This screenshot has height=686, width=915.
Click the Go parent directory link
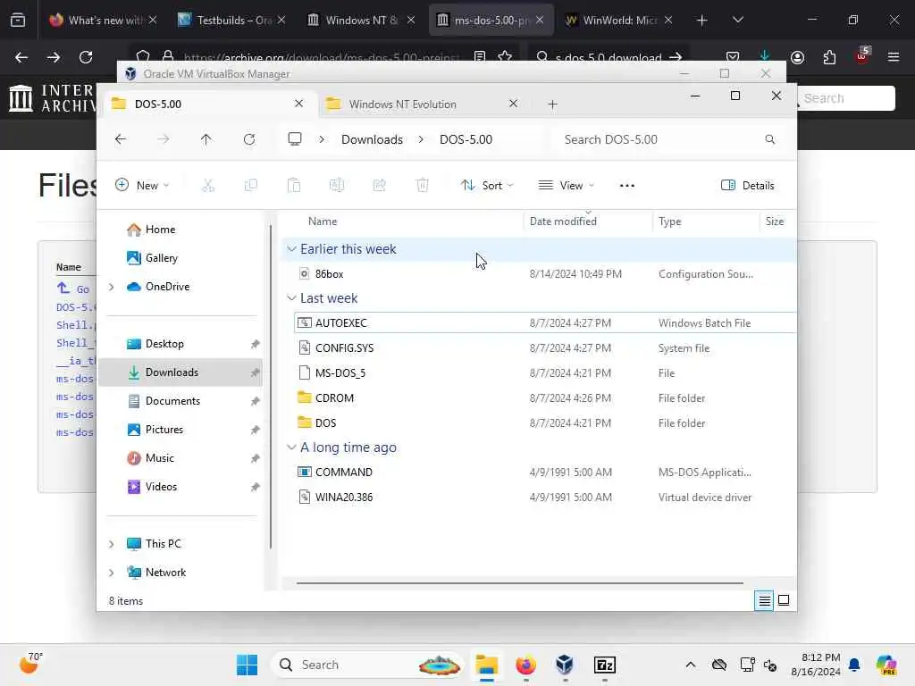click(73, 289)
